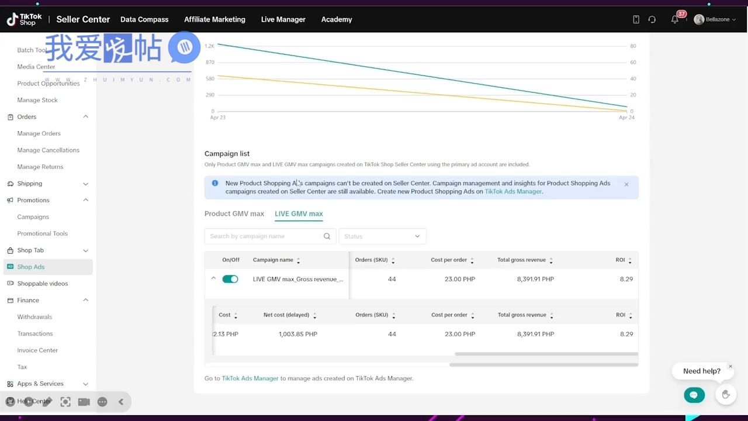
Task: Open the Status filter dropdown
Action: pyautogui.click(x=382, y=236)
